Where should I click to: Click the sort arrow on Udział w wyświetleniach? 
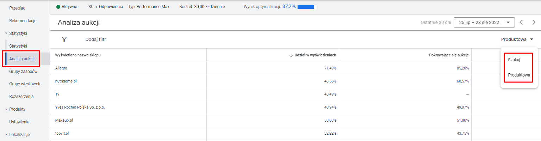pos(291,55)
